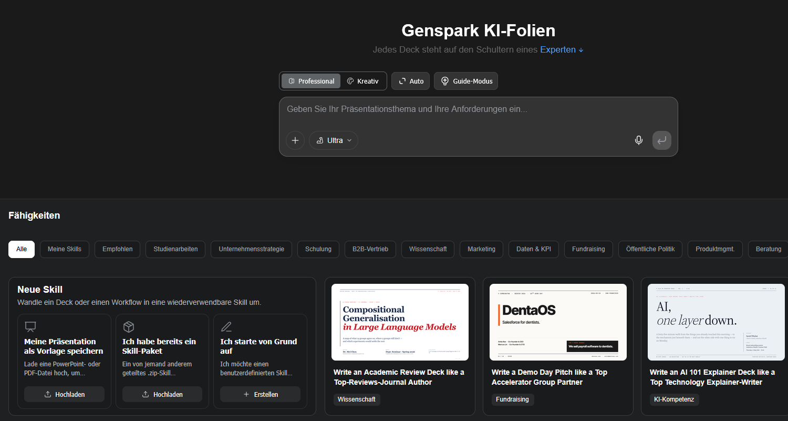
Task: Click the Neue Skill heading
Action: (40, 290)
